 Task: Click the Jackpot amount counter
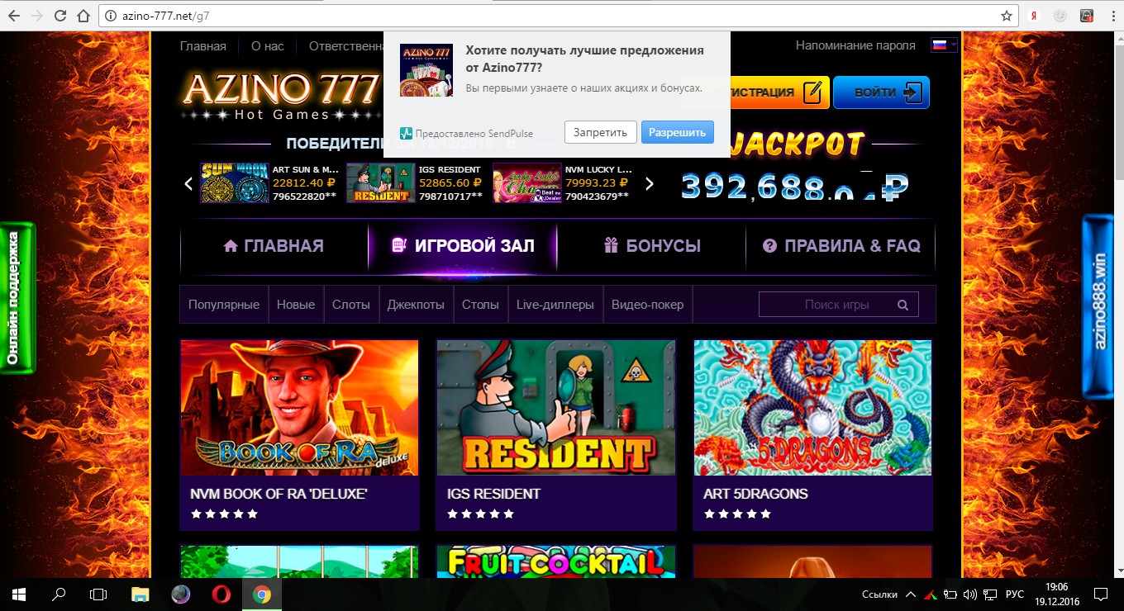point(795,187)
